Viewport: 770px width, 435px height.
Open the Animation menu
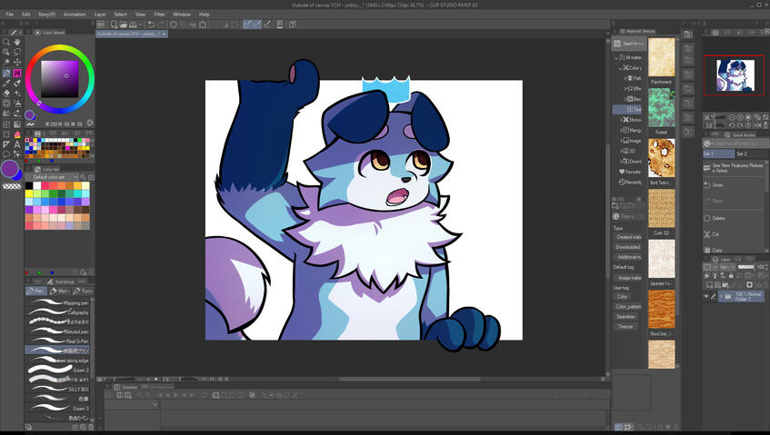[75, 15]
